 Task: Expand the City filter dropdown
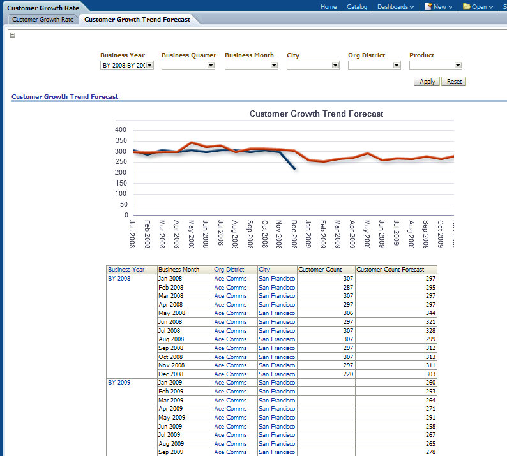(335, 65)
